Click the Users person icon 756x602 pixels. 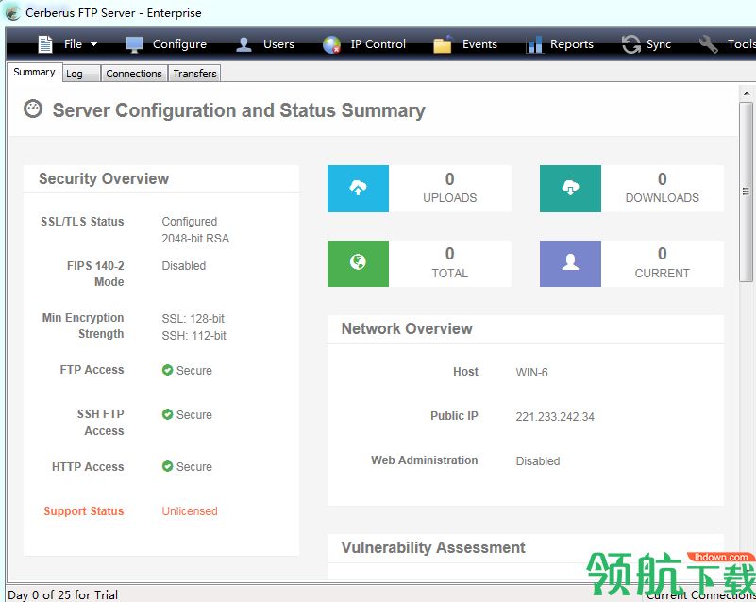tap(244, 44)
